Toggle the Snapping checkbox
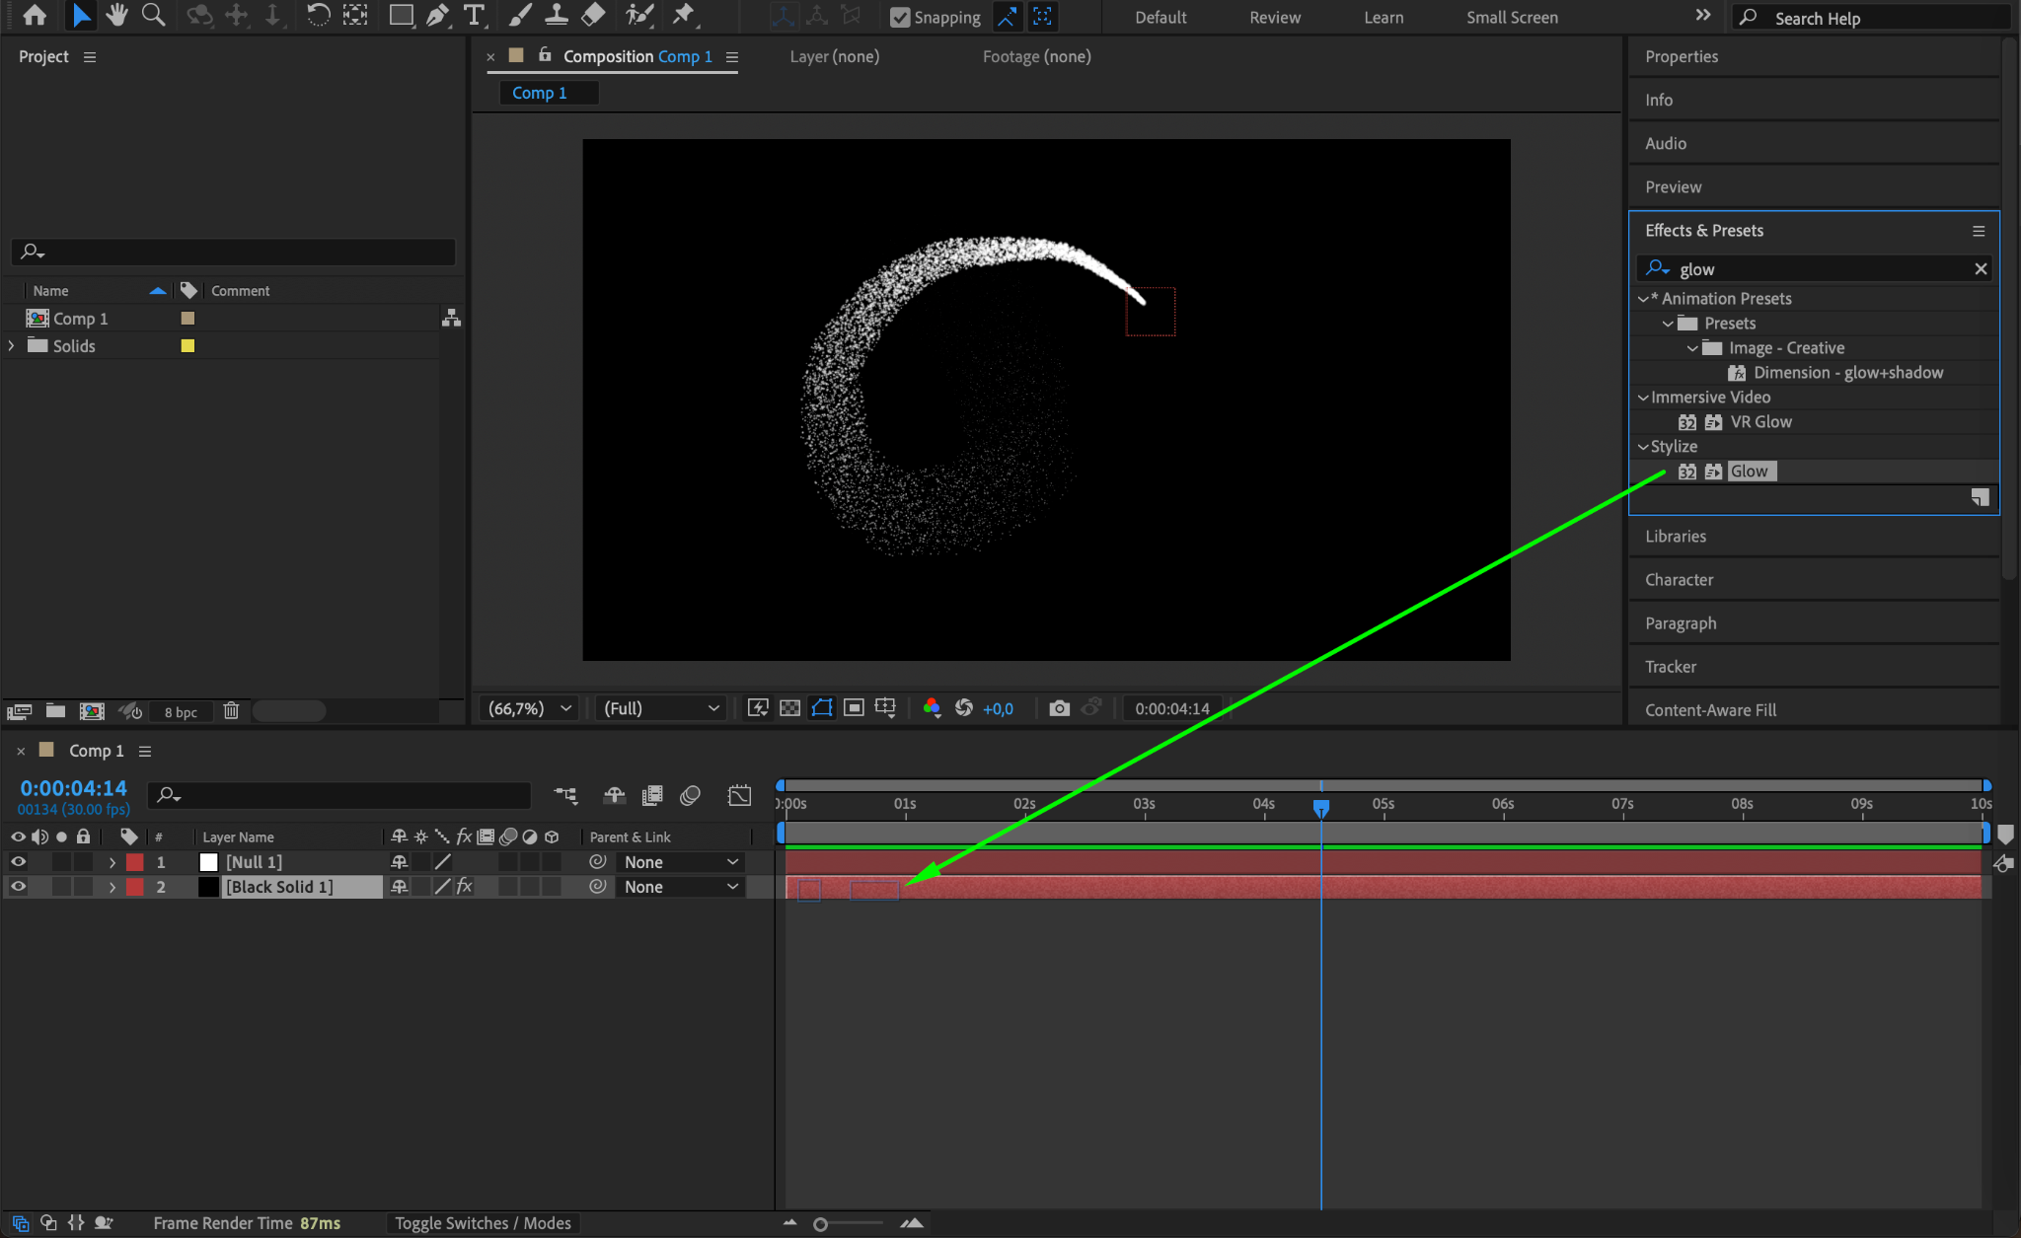 (899, 17)
